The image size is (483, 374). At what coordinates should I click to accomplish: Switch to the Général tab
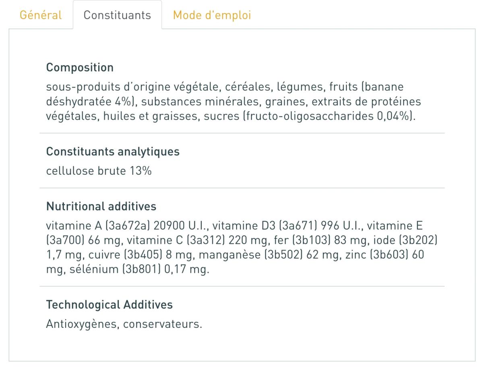pyautogui.click(x=41, y=15)
